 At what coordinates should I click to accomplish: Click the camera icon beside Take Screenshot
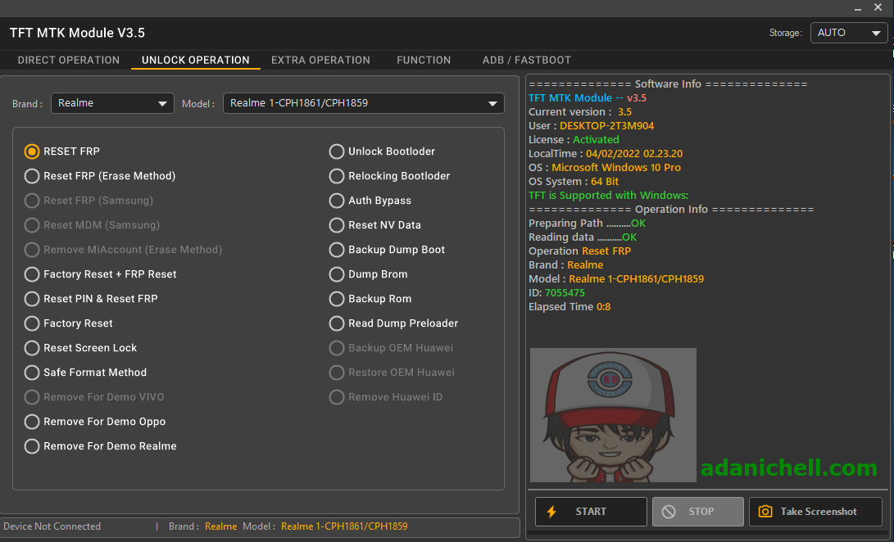(765, 511)
